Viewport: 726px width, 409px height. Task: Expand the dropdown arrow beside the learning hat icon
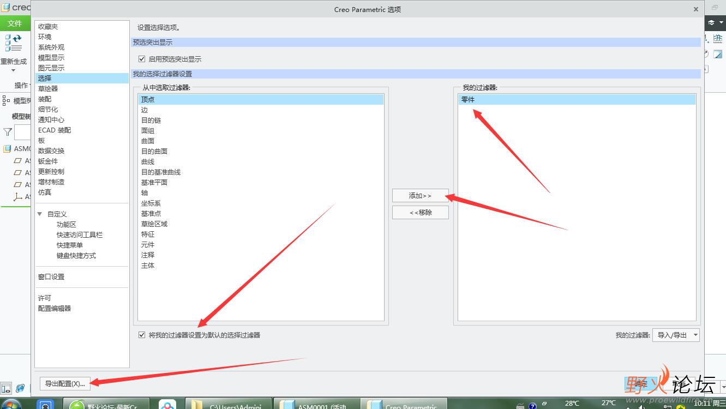[x=721, y=23]
